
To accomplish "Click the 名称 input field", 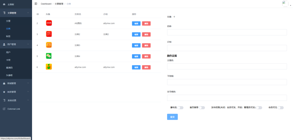I will point(227,32).
